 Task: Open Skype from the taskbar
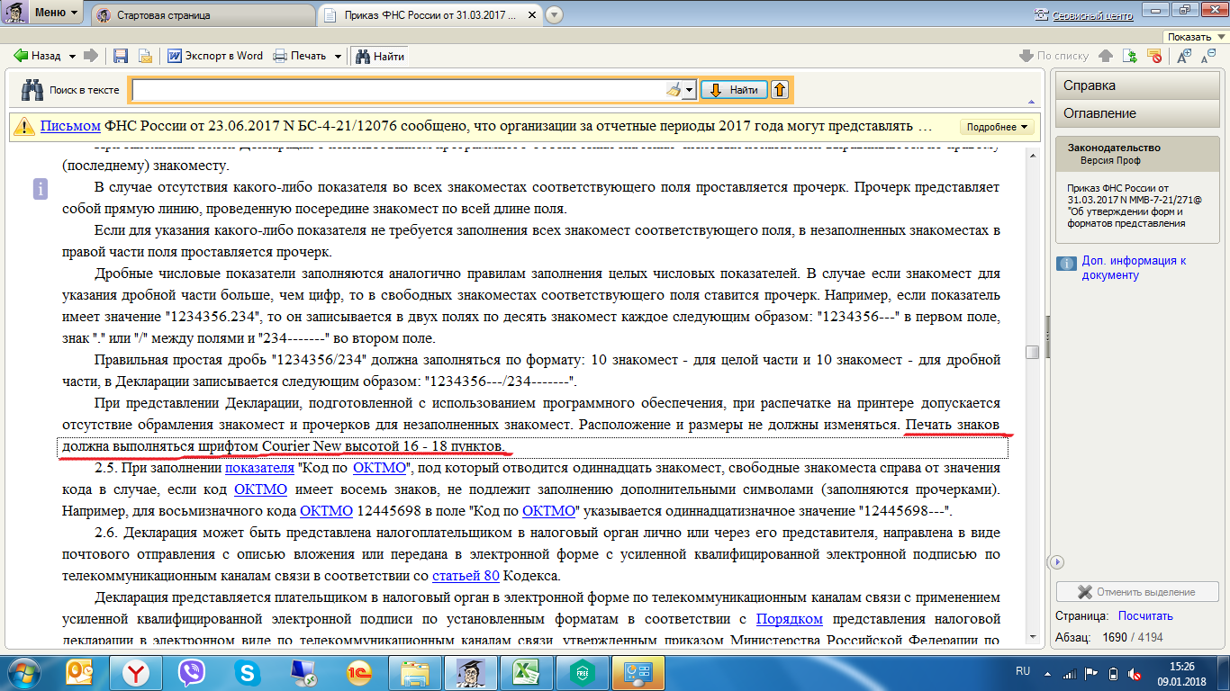click(x=246, y=672)
